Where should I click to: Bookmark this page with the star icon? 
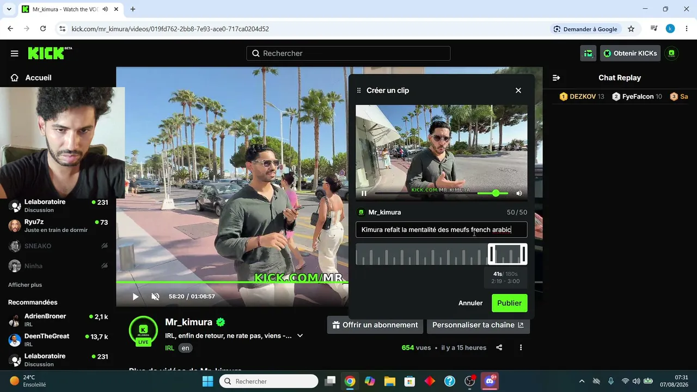(x=631, y=29)
